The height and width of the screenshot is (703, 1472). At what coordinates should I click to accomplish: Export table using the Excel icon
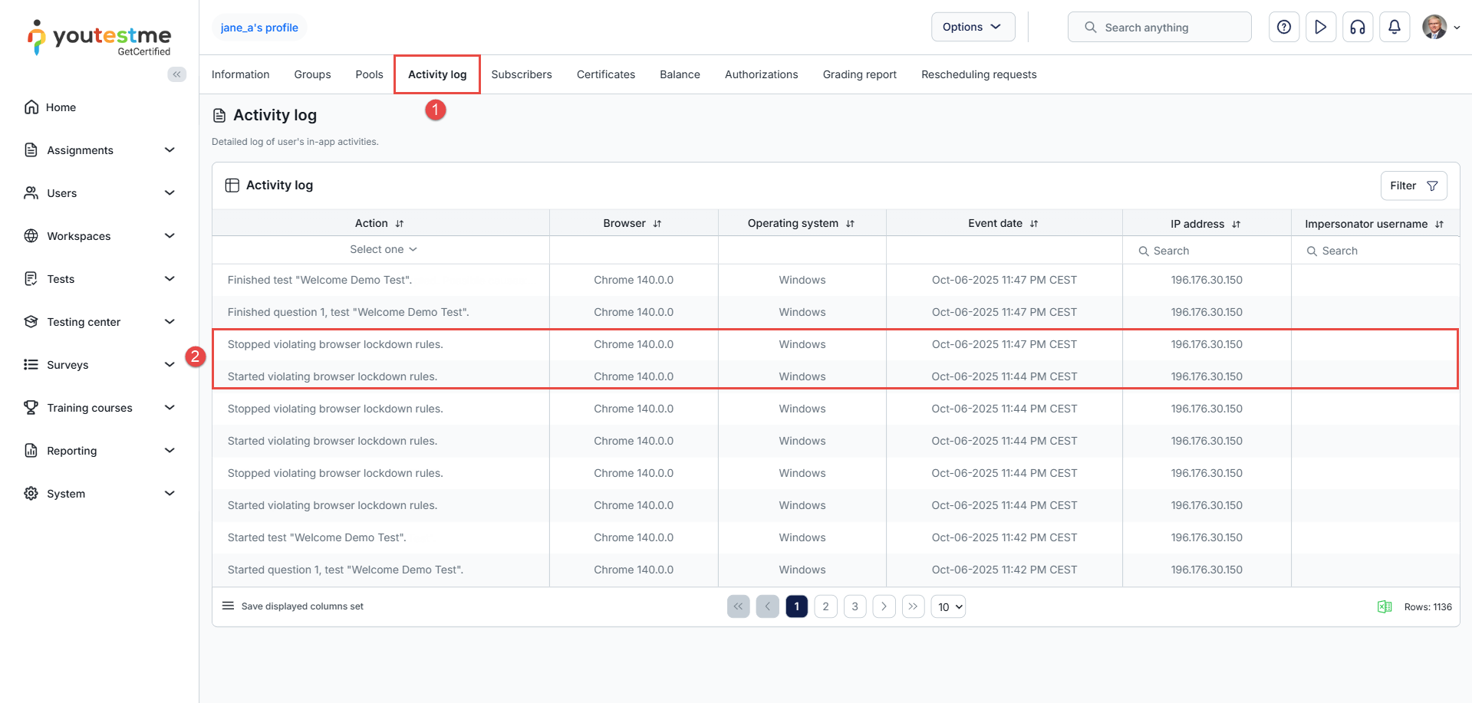1384,606
